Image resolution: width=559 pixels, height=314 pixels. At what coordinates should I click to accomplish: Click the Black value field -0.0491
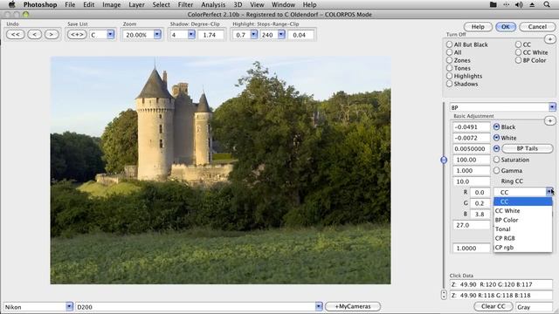(x=471, y=127)
